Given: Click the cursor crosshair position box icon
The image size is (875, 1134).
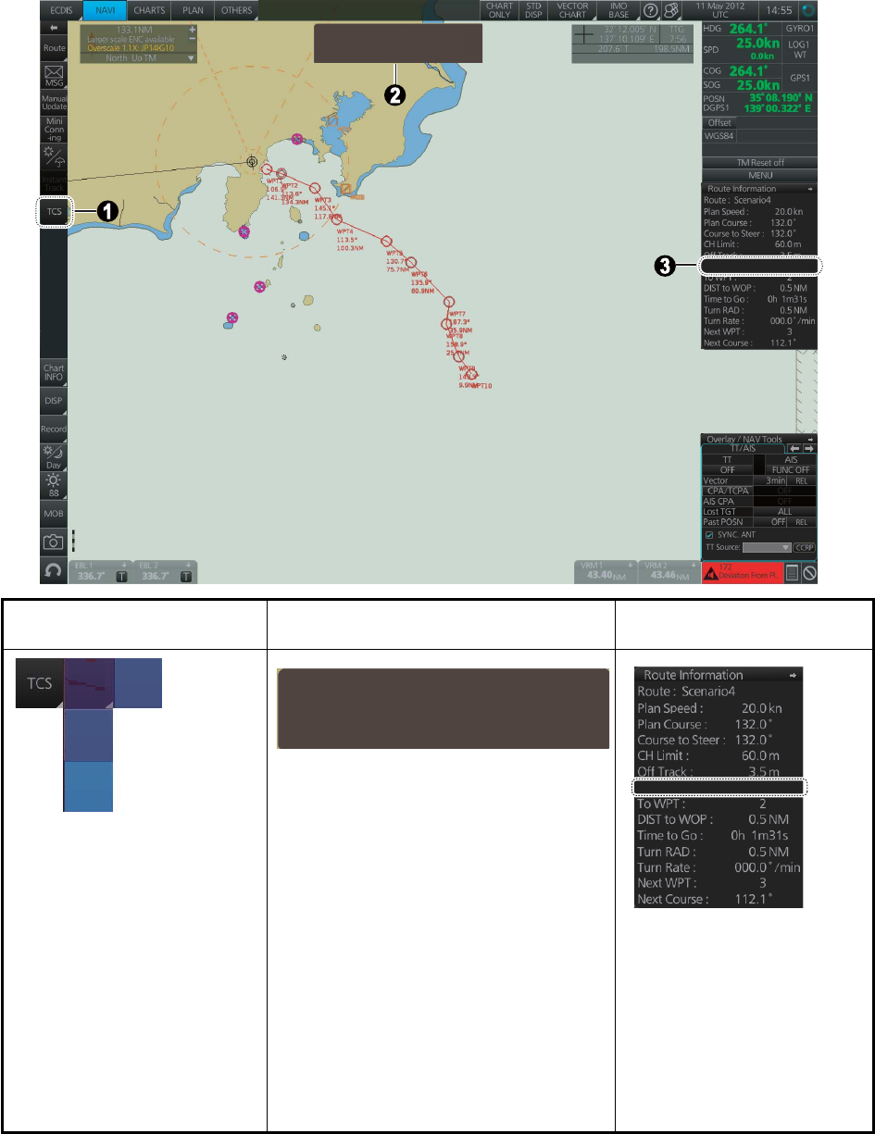Looking at the screenshot, I should (584, 36).
